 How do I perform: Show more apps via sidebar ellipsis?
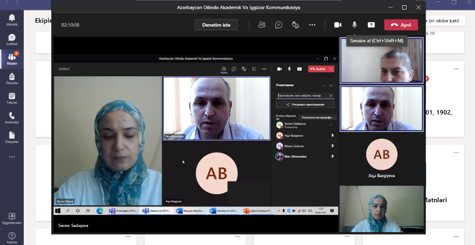12,157
